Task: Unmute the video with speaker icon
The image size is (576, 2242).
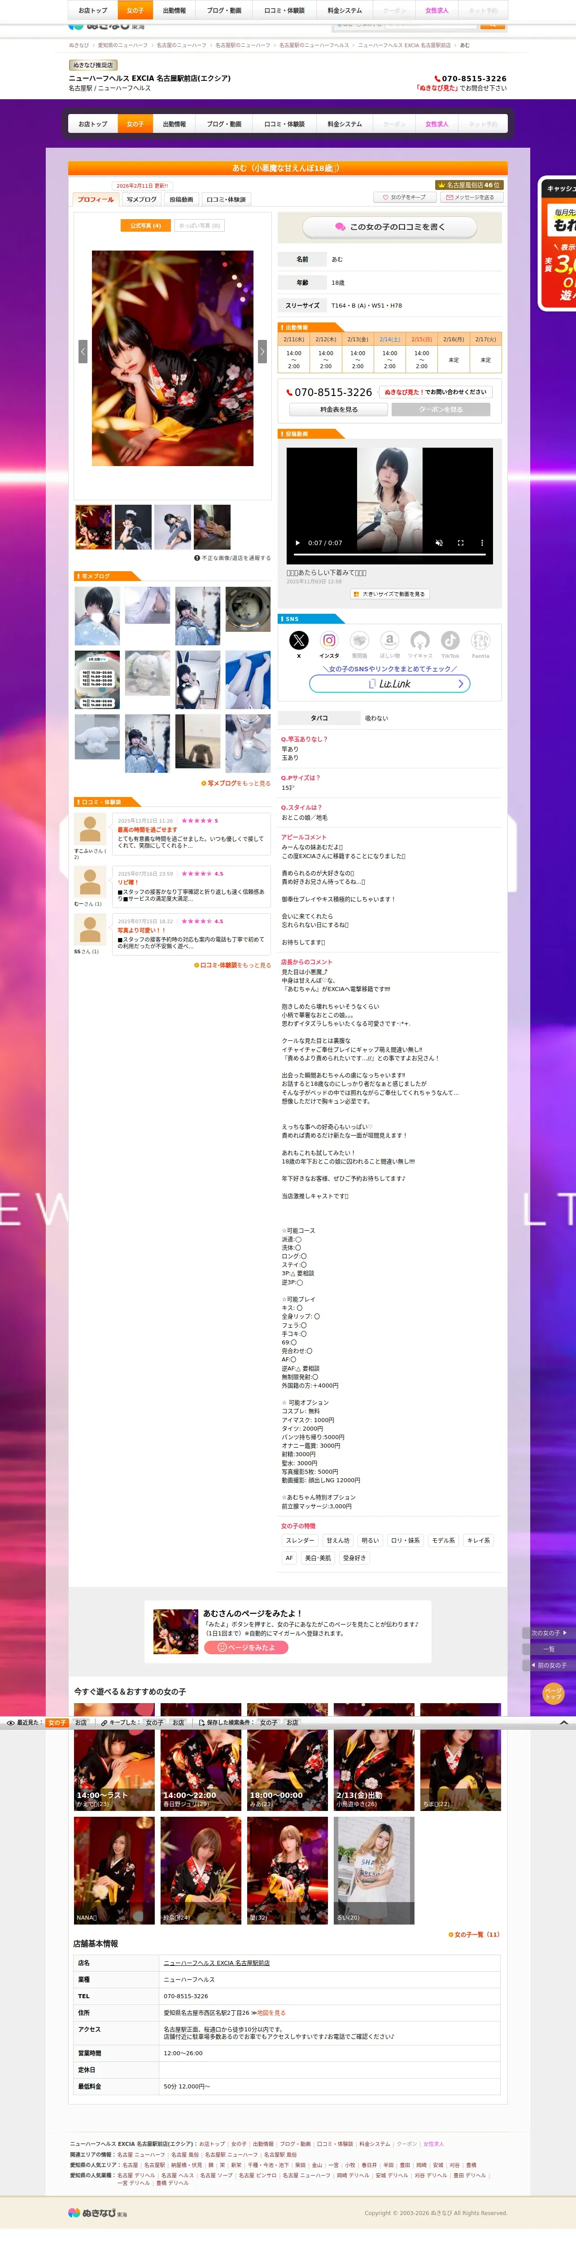Action: [x=439, y=543]
